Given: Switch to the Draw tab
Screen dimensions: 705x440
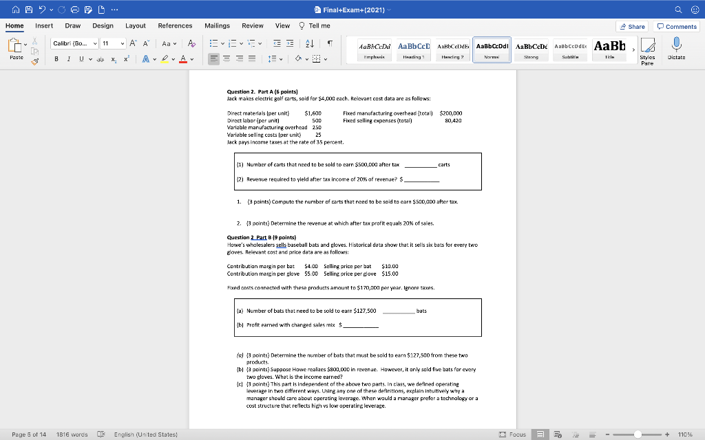Looking at the screenshot, I should [x=72, y=25].
